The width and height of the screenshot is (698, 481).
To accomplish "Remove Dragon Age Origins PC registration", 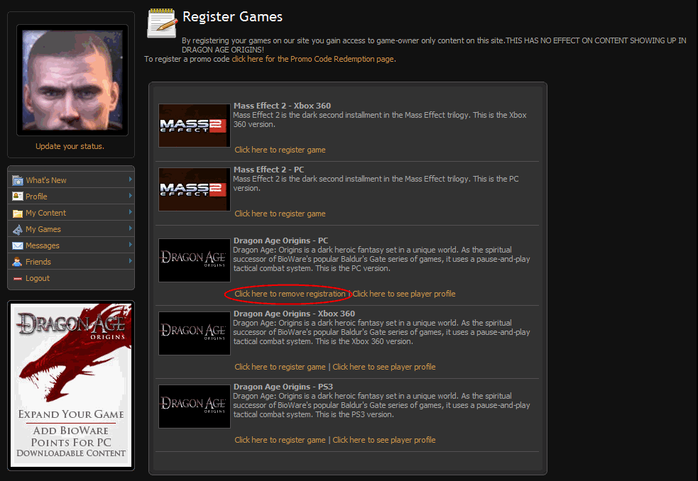I will click(x=290, y=294).
